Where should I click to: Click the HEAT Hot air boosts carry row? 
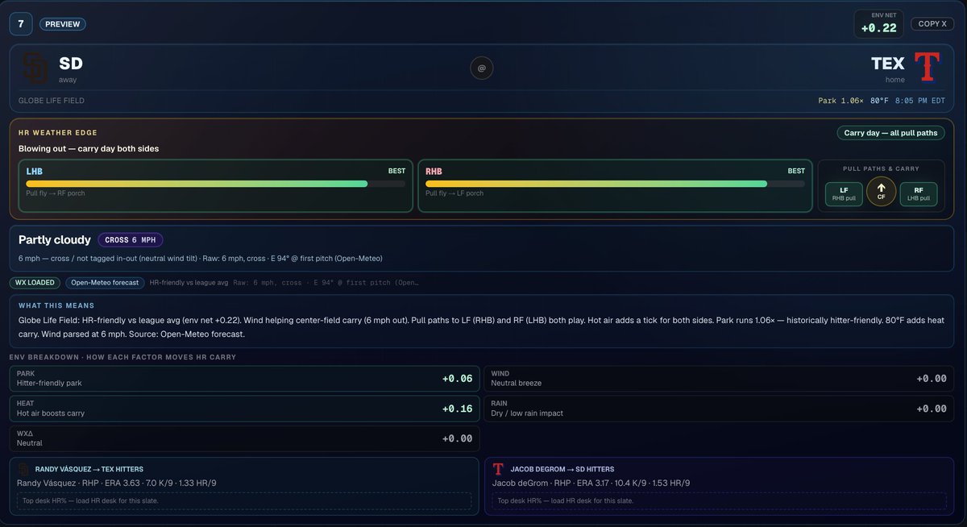(x=245, y=409)
